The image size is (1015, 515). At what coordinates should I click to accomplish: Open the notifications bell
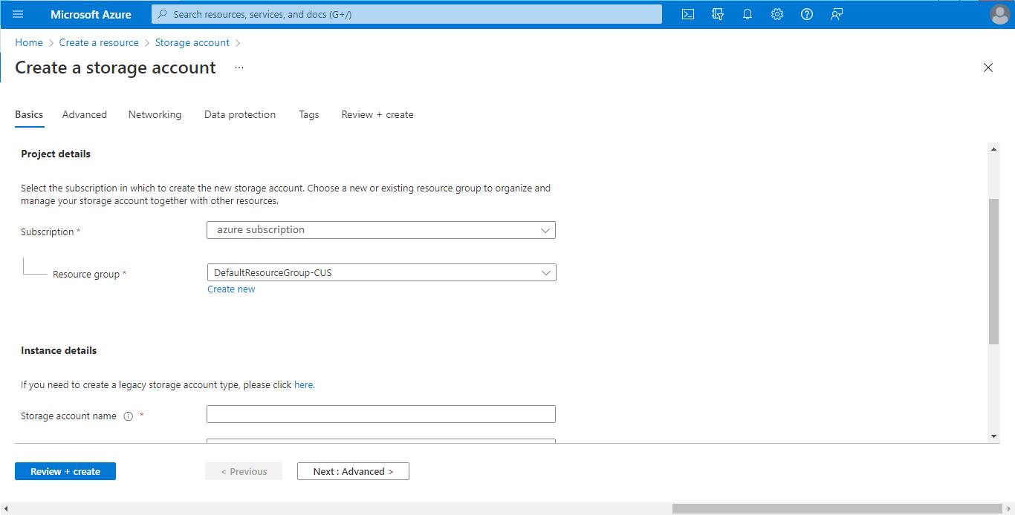coord(748,14)
